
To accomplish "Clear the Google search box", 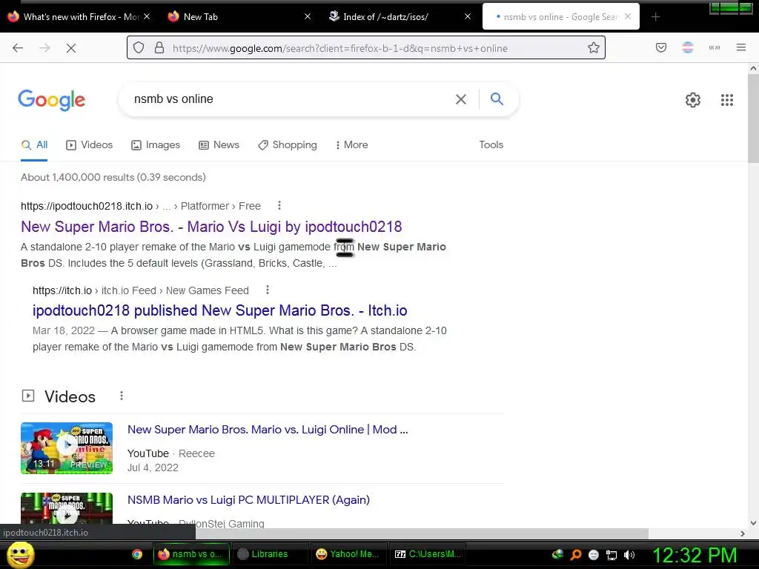I will click(461, 99).
